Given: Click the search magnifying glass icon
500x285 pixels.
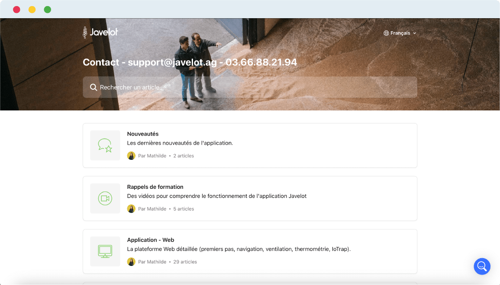Looking at the screenshot, I should click(93, 87).
